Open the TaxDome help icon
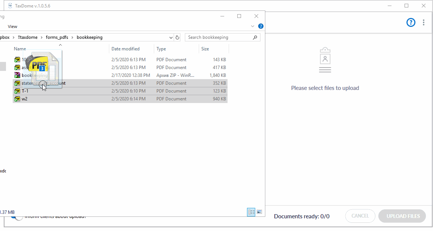Viewport: 433px width, 231px height. pos(411,22)
